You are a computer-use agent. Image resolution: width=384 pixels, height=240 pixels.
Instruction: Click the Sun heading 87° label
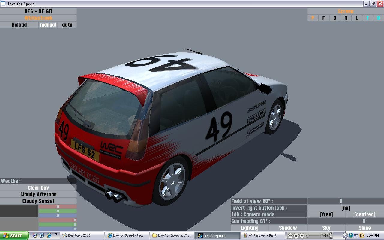tap(269, 221)
